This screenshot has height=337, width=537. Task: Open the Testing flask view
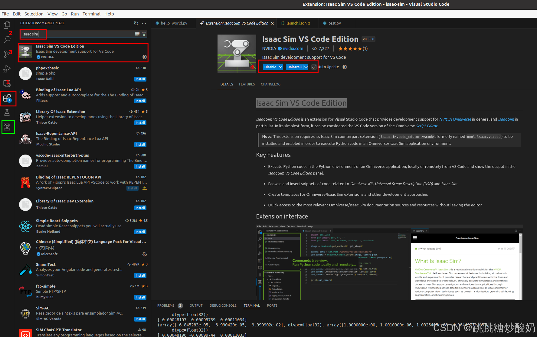click(x=7, y=112)
